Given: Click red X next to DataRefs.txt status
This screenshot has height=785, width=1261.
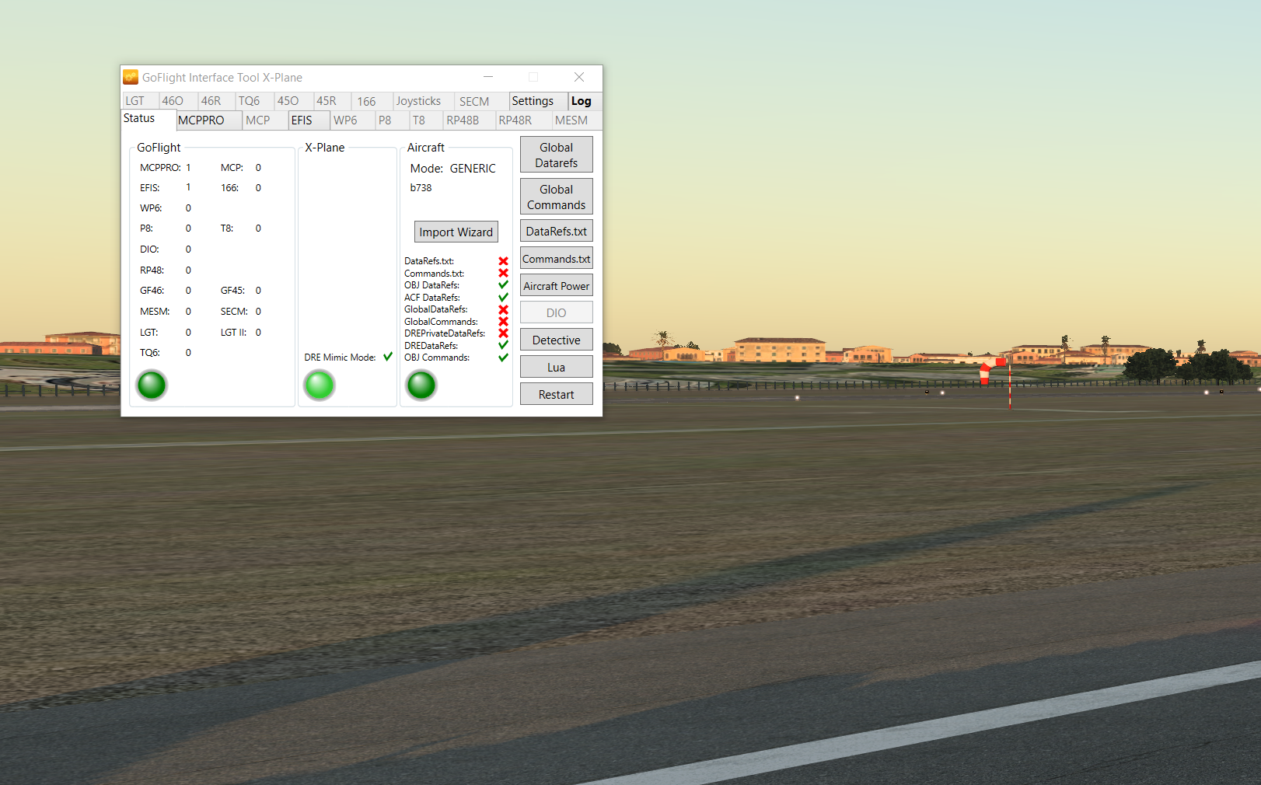Looking at the screenshot, I should [x=503, y=261].
